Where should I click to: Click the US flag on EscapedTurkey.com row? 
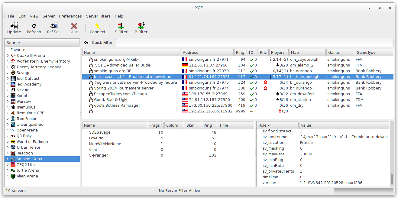click(x=185, y=94)
